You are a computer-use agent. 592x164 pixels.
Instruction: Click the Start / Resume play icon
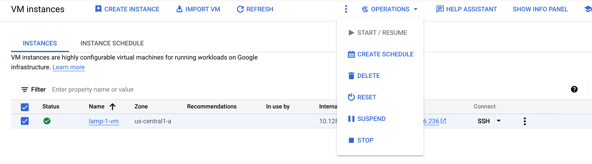[x=351, y=32]
